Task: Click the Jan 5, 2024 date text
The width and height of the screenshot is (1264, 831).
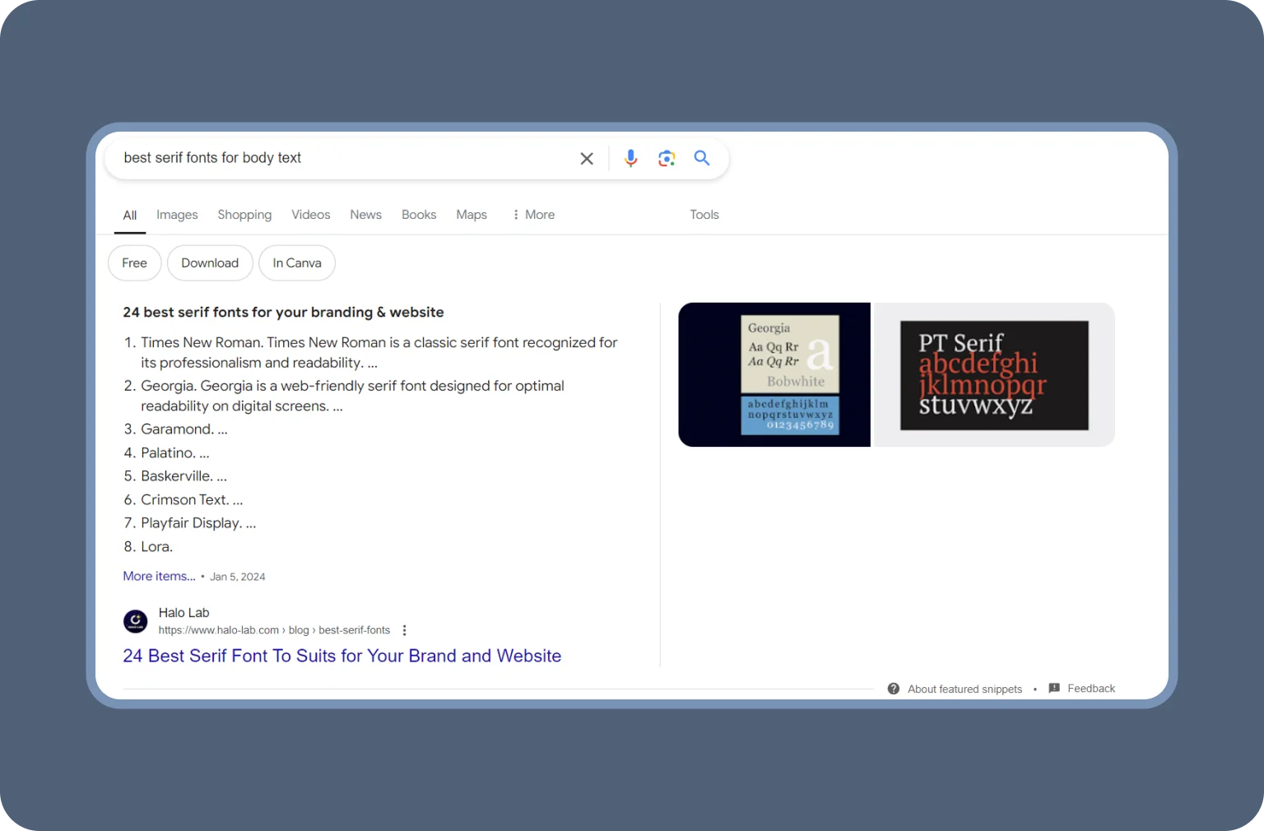Action: (x=238, y=577)
